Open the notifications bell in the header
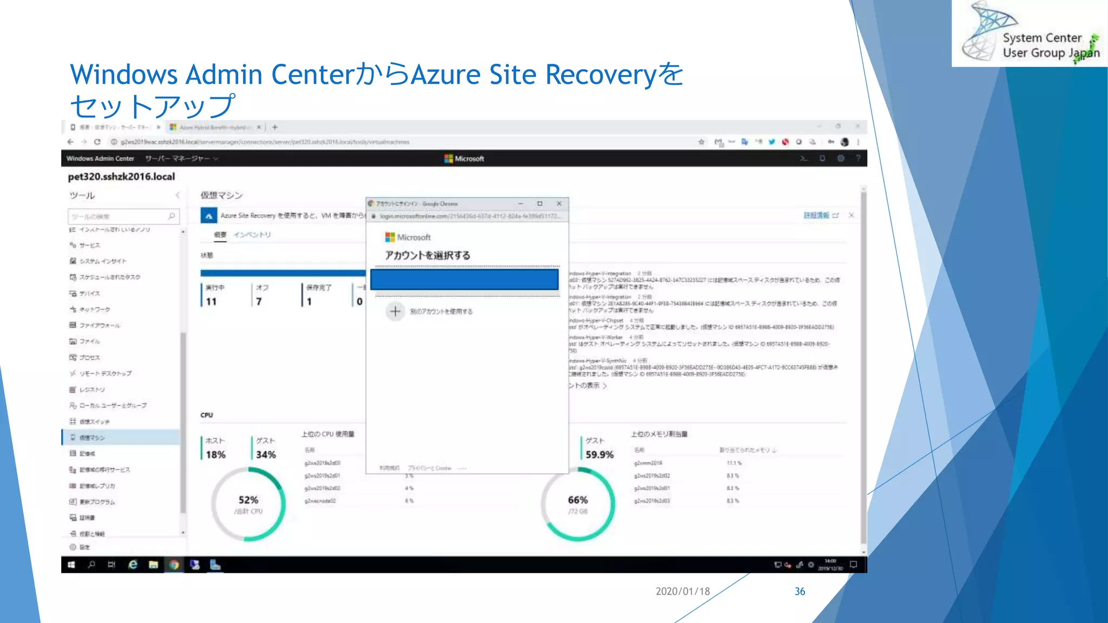The width and height of the screenshot is (1108, 623). [x=822, y=158]
